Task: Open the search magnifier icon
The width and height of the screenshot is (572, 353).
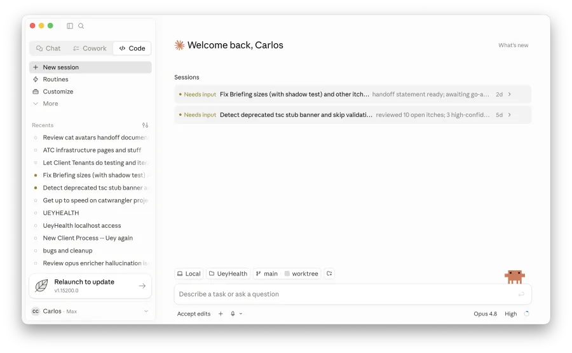Action: point(81,26)
